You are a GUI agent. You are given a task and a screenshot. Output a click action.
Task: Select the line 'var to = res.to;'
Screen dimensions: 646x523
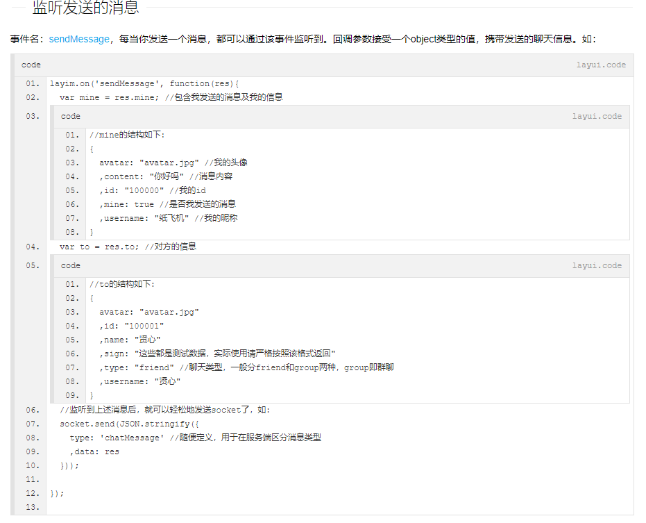click(128, 247)
